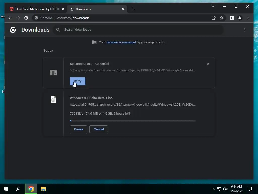Open the archive.org source URL link
This screenshot has width=258, height=194.
(x=133, y=104)
